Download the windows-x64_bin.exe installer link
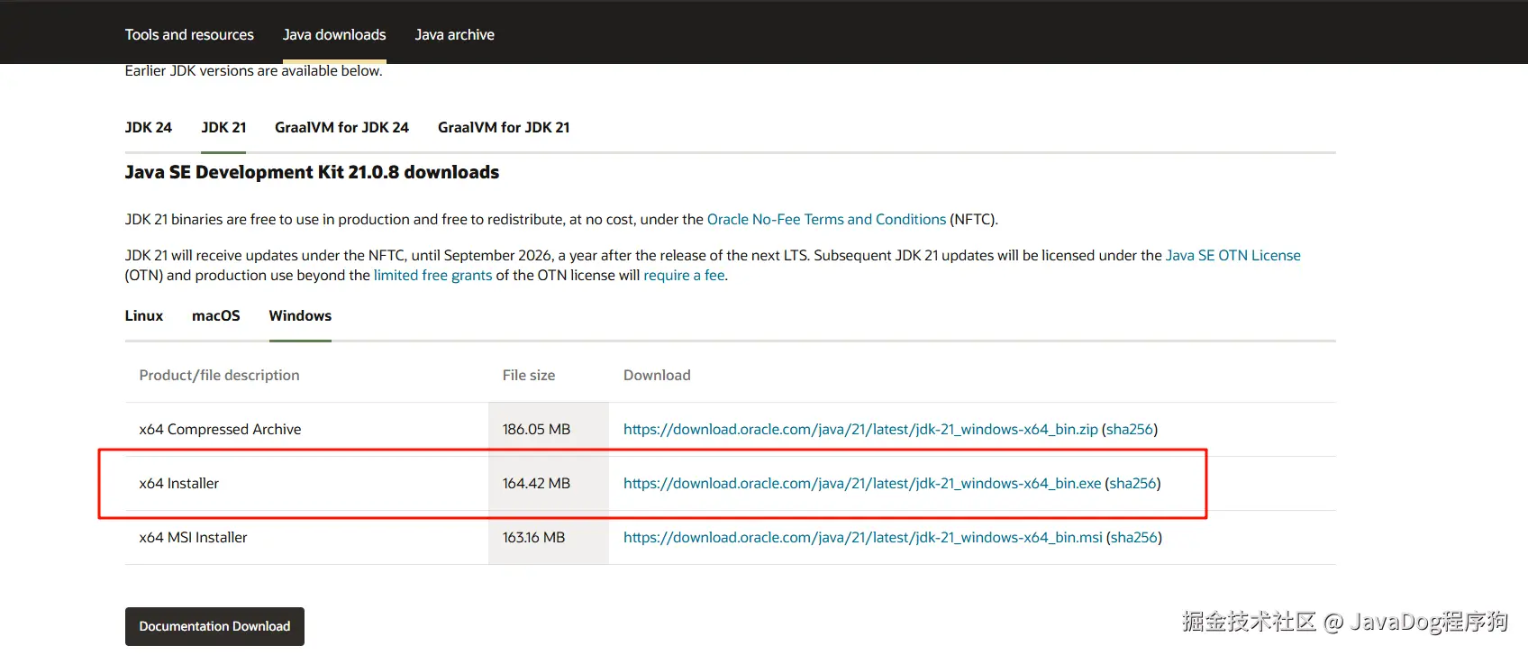The width and height of the screenshot is (1528, 655). pos(862,483)
